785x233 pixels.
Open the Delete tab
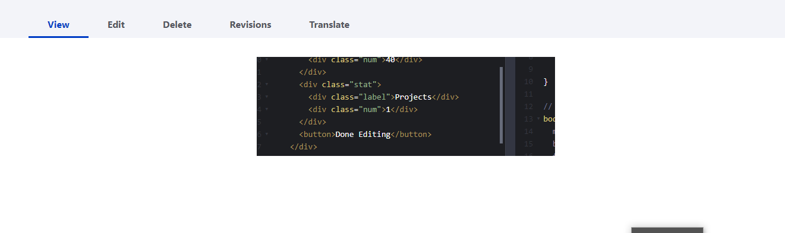[177, 25]
